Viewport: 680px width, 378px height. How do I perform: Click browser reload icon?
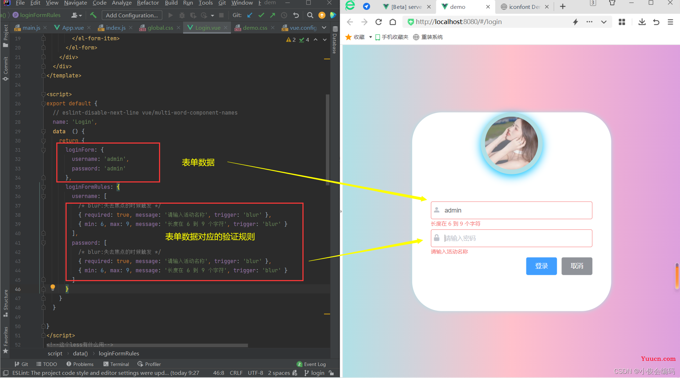(379, 22)
